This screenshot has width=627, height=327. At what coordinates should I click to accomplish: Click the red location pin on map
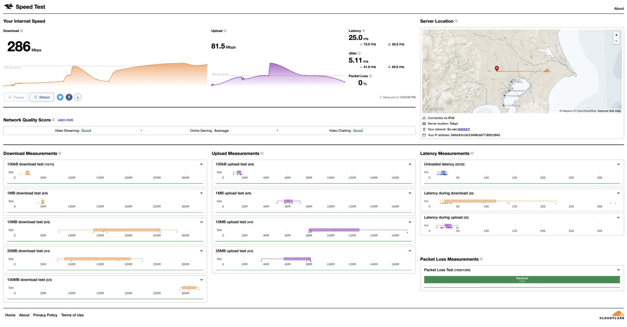(497, 68)
